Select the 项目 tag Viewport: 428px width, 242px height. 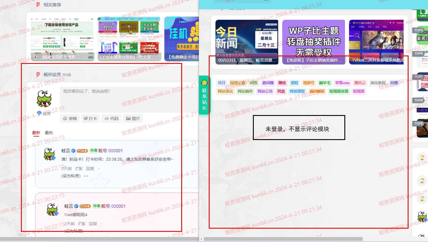pyautogui.click(x=222, y=83)
